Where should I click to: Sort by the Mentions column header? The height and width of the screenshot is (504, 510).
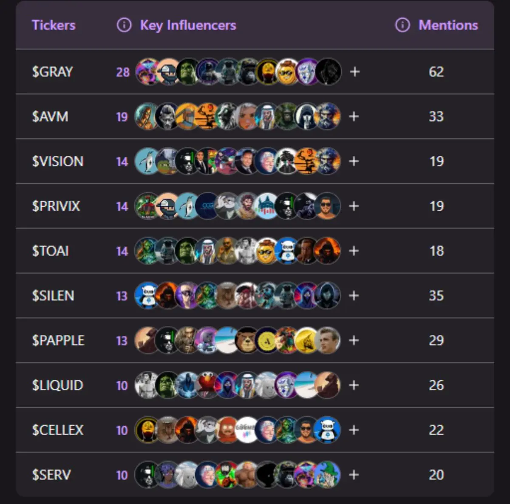(x=448, y=25)
